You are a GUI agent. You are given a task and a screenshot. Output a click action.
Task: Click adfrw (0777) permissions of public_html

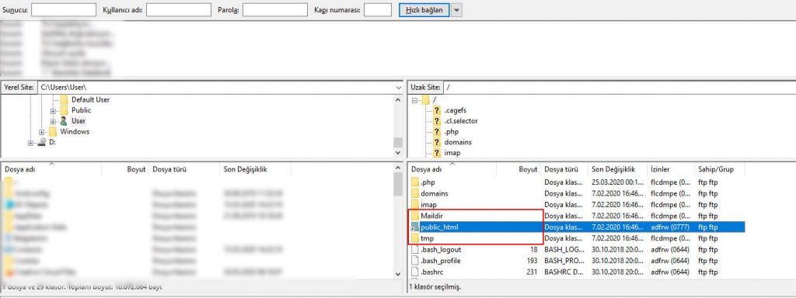point(670,227)
